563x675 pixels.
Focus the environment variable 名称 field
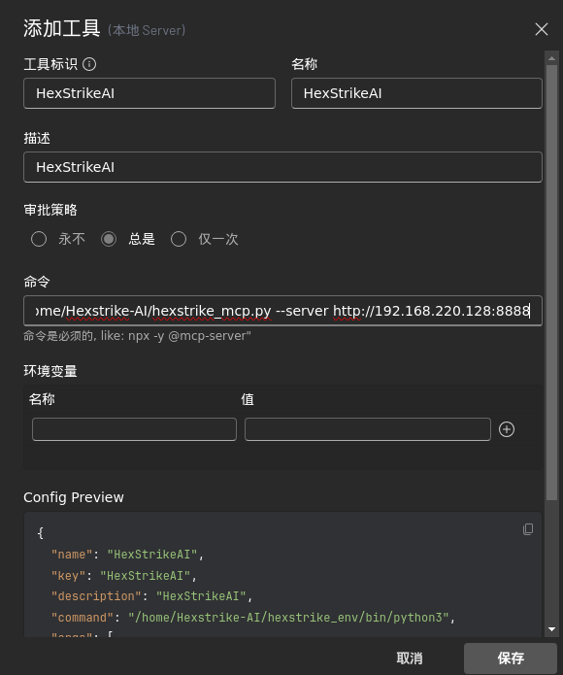pos(134,429)
